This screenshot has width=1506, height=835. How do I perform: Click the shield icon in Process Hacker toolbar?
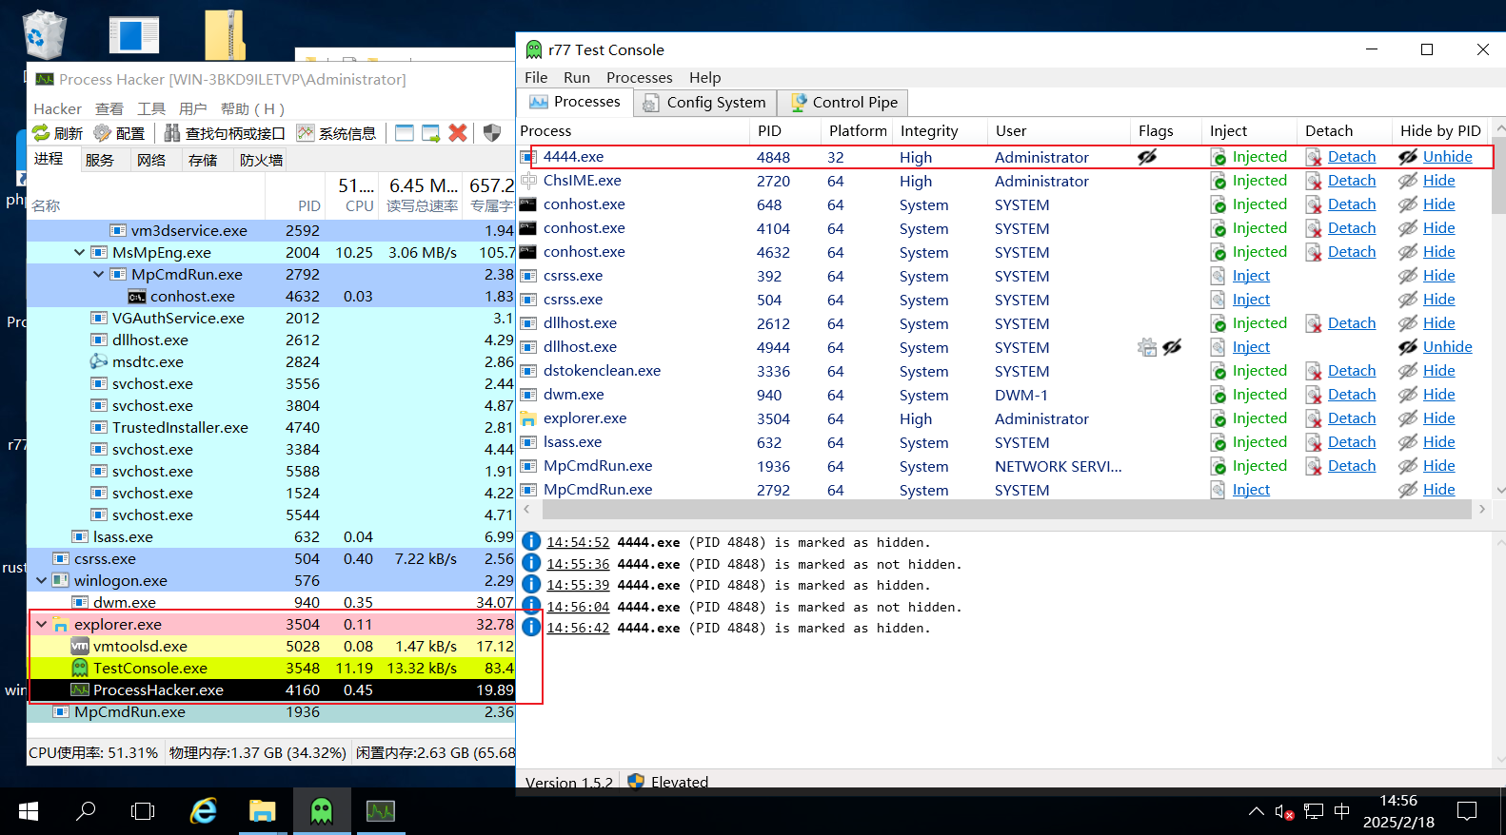click(492, 133)
